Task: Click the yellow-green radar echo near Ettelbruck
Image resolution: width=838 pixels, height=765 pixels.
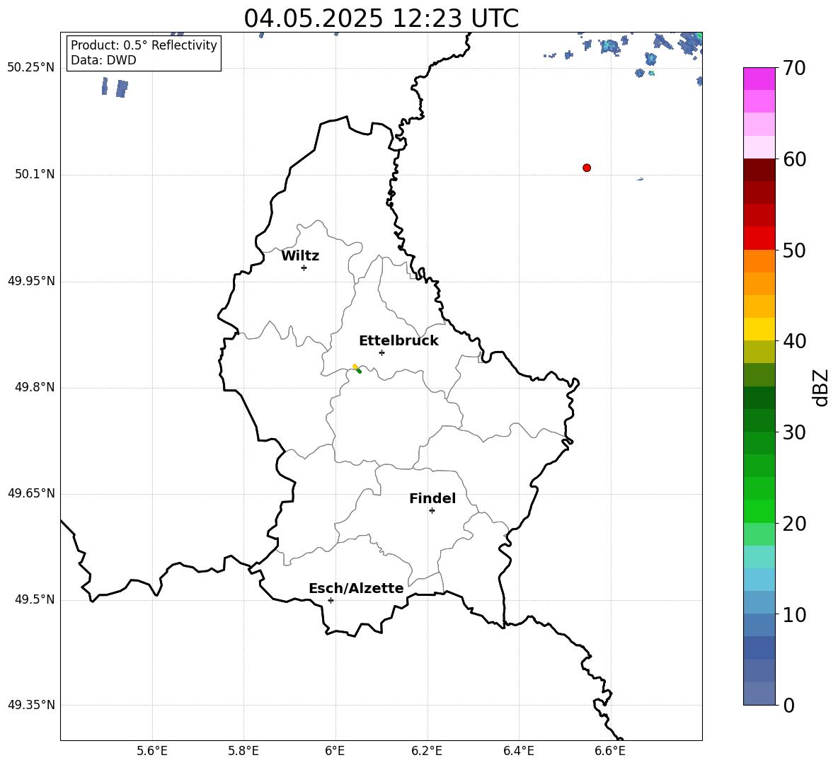Action: [x=357, y=369]
